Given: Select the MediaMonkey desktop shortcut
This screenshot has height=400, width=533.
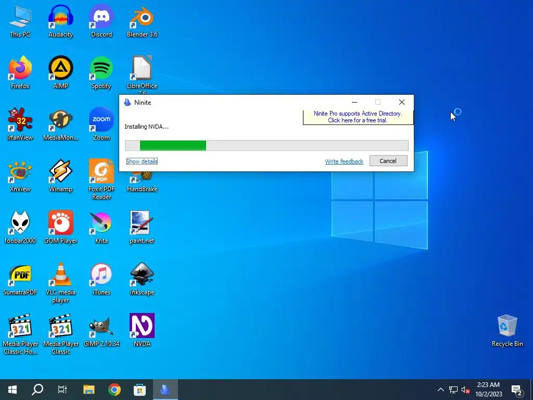Looking at the screenshot, I should pos(60,124).
